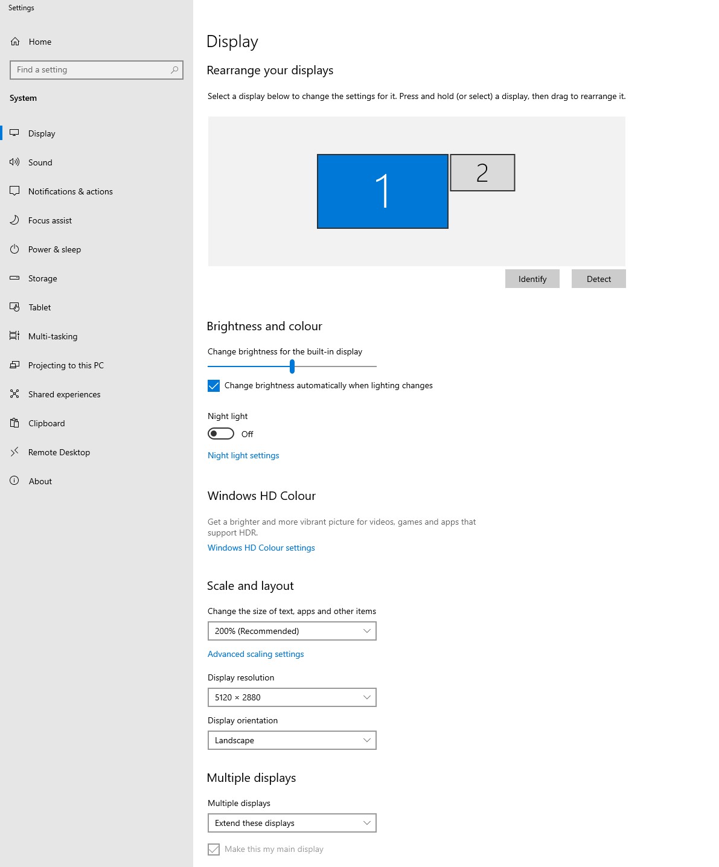
Task: Open the About page
Action: pyautogui.click(x=97, y=481)
